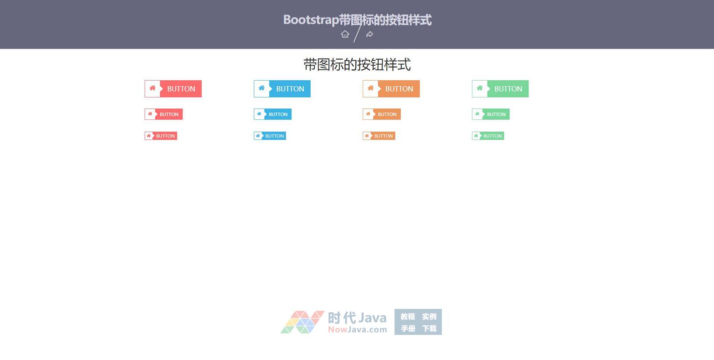Click the large blue BUTTON

tap(282, 89)
